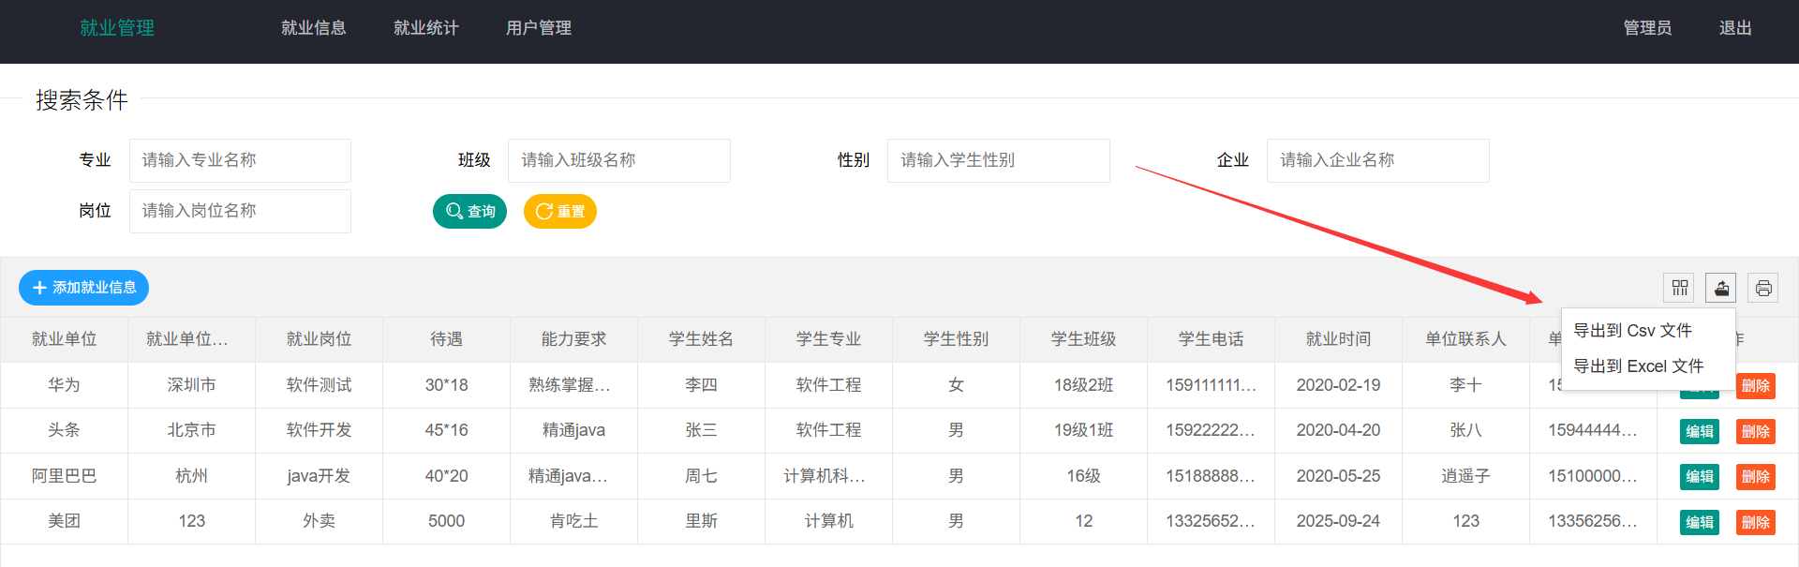Select the 华为 company cell
The image size is (1799, 567).
coord(65,385)
